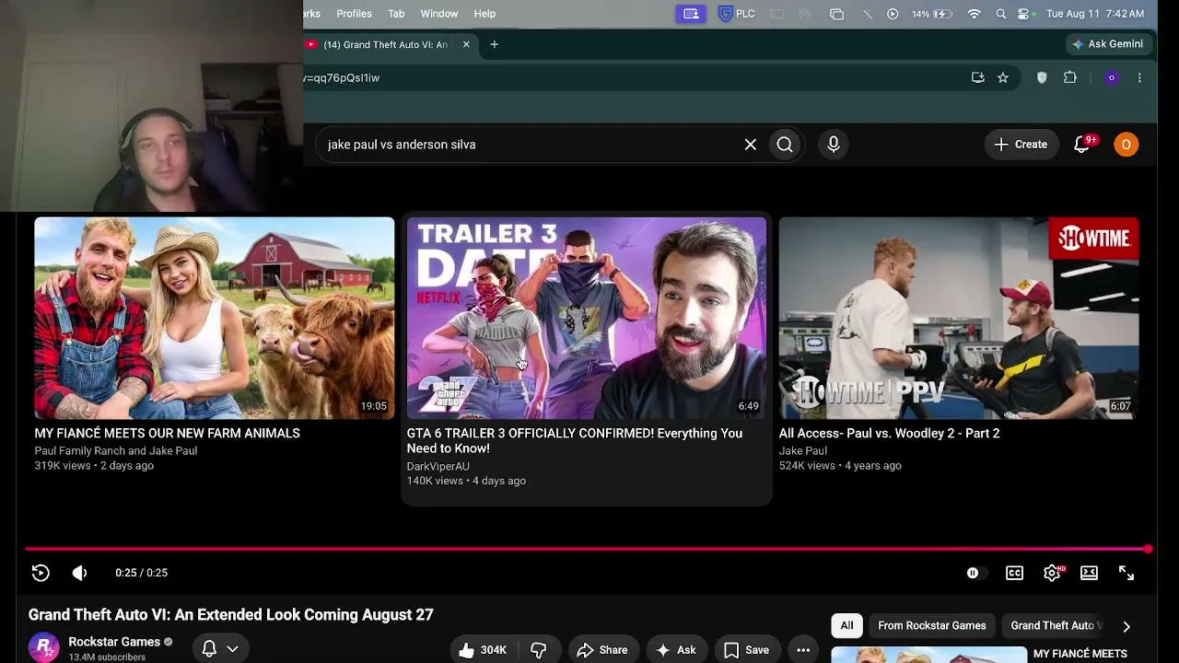Open the Create button menu
The height and width of the screenshot is (663, 1179).
click(x=1021, y=145)
